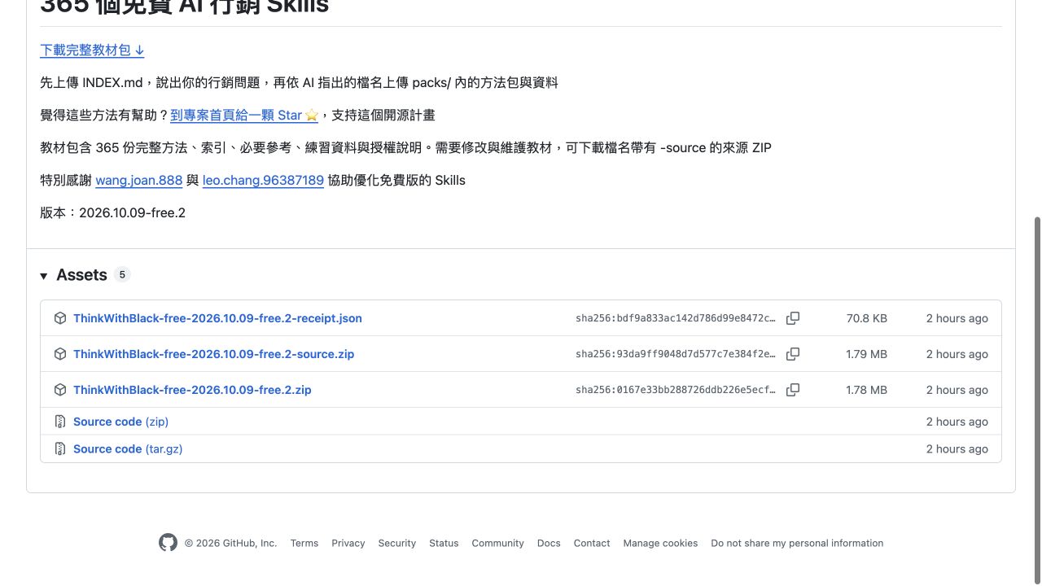Click the © 2026 GitHub, Inc. text

click(x=230, y=543)
